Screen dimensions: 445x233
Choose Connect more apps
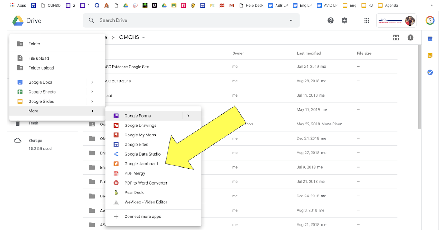[154, 216]
